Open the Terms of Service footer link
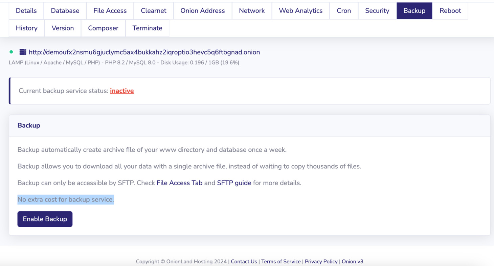The height and width of the screenshot is (266, 494). tap(281, 262)
